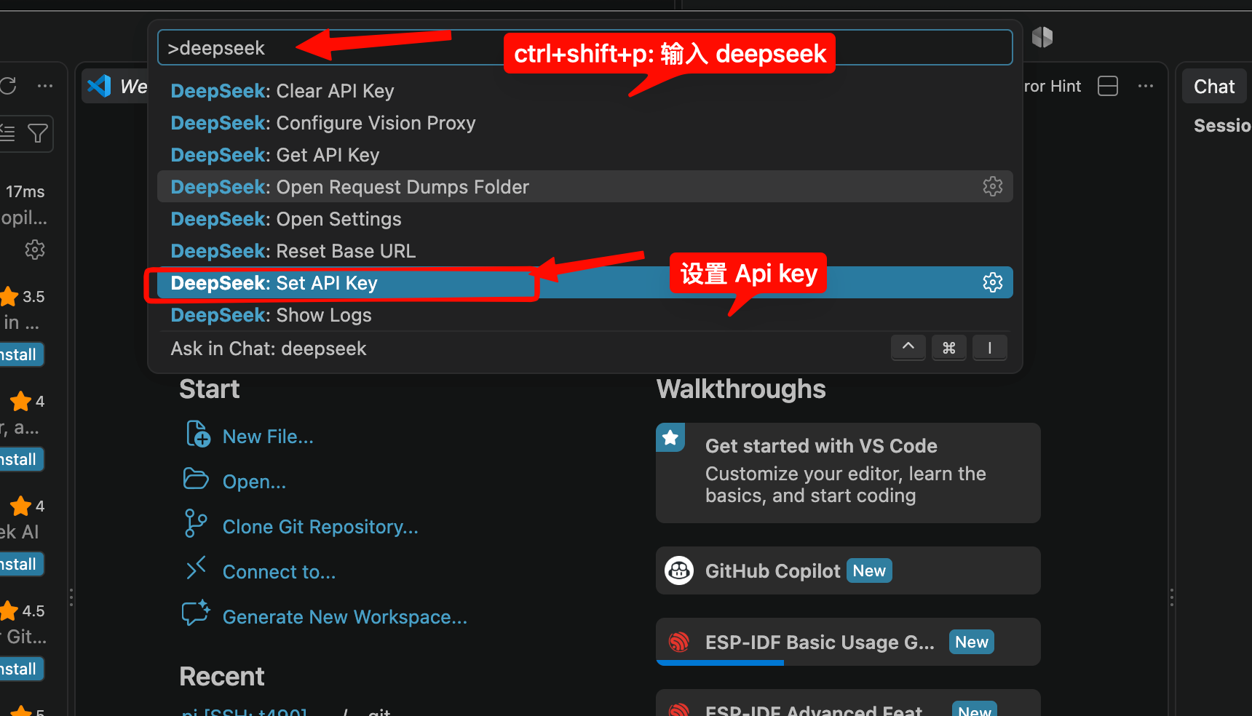The height and width of the screenshot is (716, 1252).
Task: Run DeepSeek: Open Settings
Action: click(x=585, y=219)
